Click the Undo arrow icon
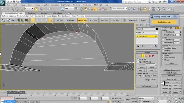The width and height of the screenshot is (184, 103). tap(3, 9)
